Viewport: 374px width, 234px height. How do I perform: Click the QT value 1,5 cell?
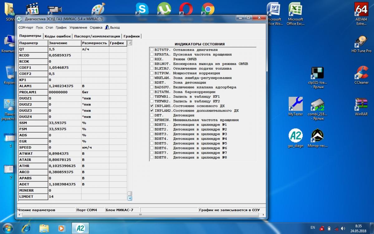click(x=65, y=49)
